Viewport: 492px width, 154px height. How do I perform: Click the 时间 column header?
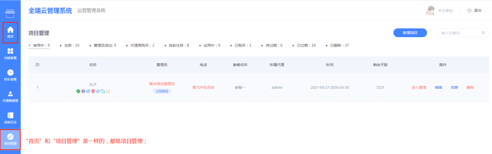pos(330,65)
